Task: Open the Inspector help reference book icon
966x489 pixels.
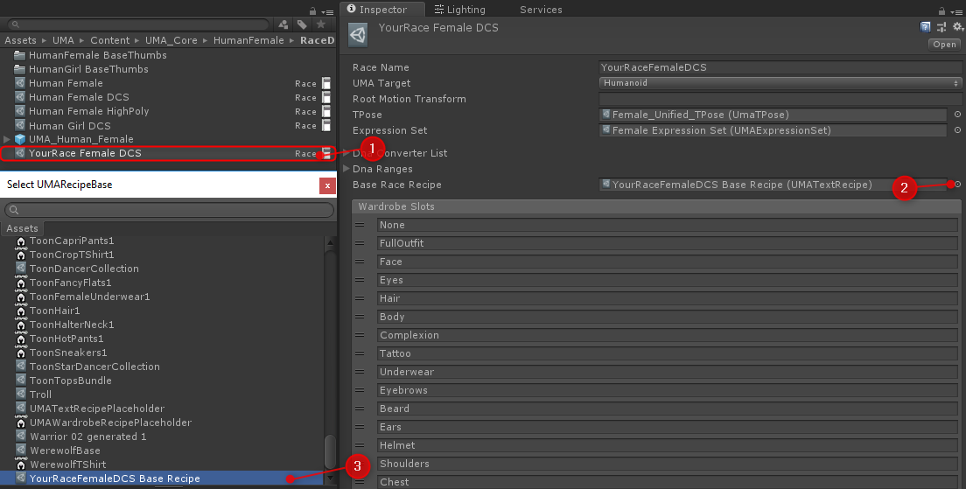Action: coord(925,28)
